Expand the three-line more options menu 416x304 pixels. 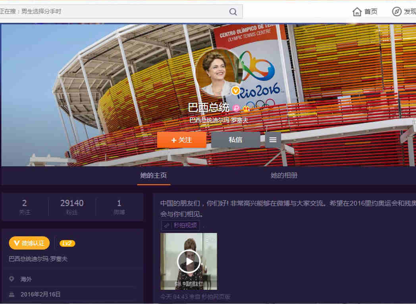click(273, 140)
